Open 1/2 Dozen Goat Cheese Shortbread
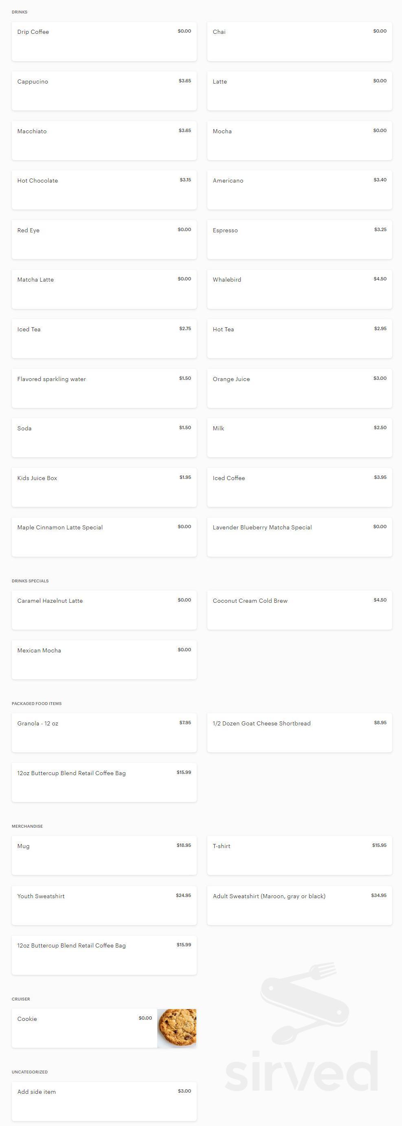This screenshot has height=1126, width=402. coord(299,733)
